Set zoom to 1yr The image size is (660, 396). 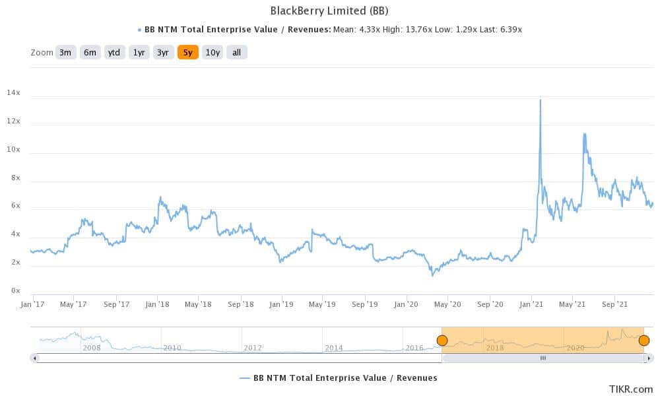point(139,53)
